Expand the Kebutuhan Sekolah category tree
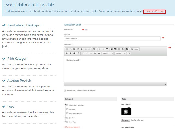This screenshot has height=129, width=175. coord(65,105)
